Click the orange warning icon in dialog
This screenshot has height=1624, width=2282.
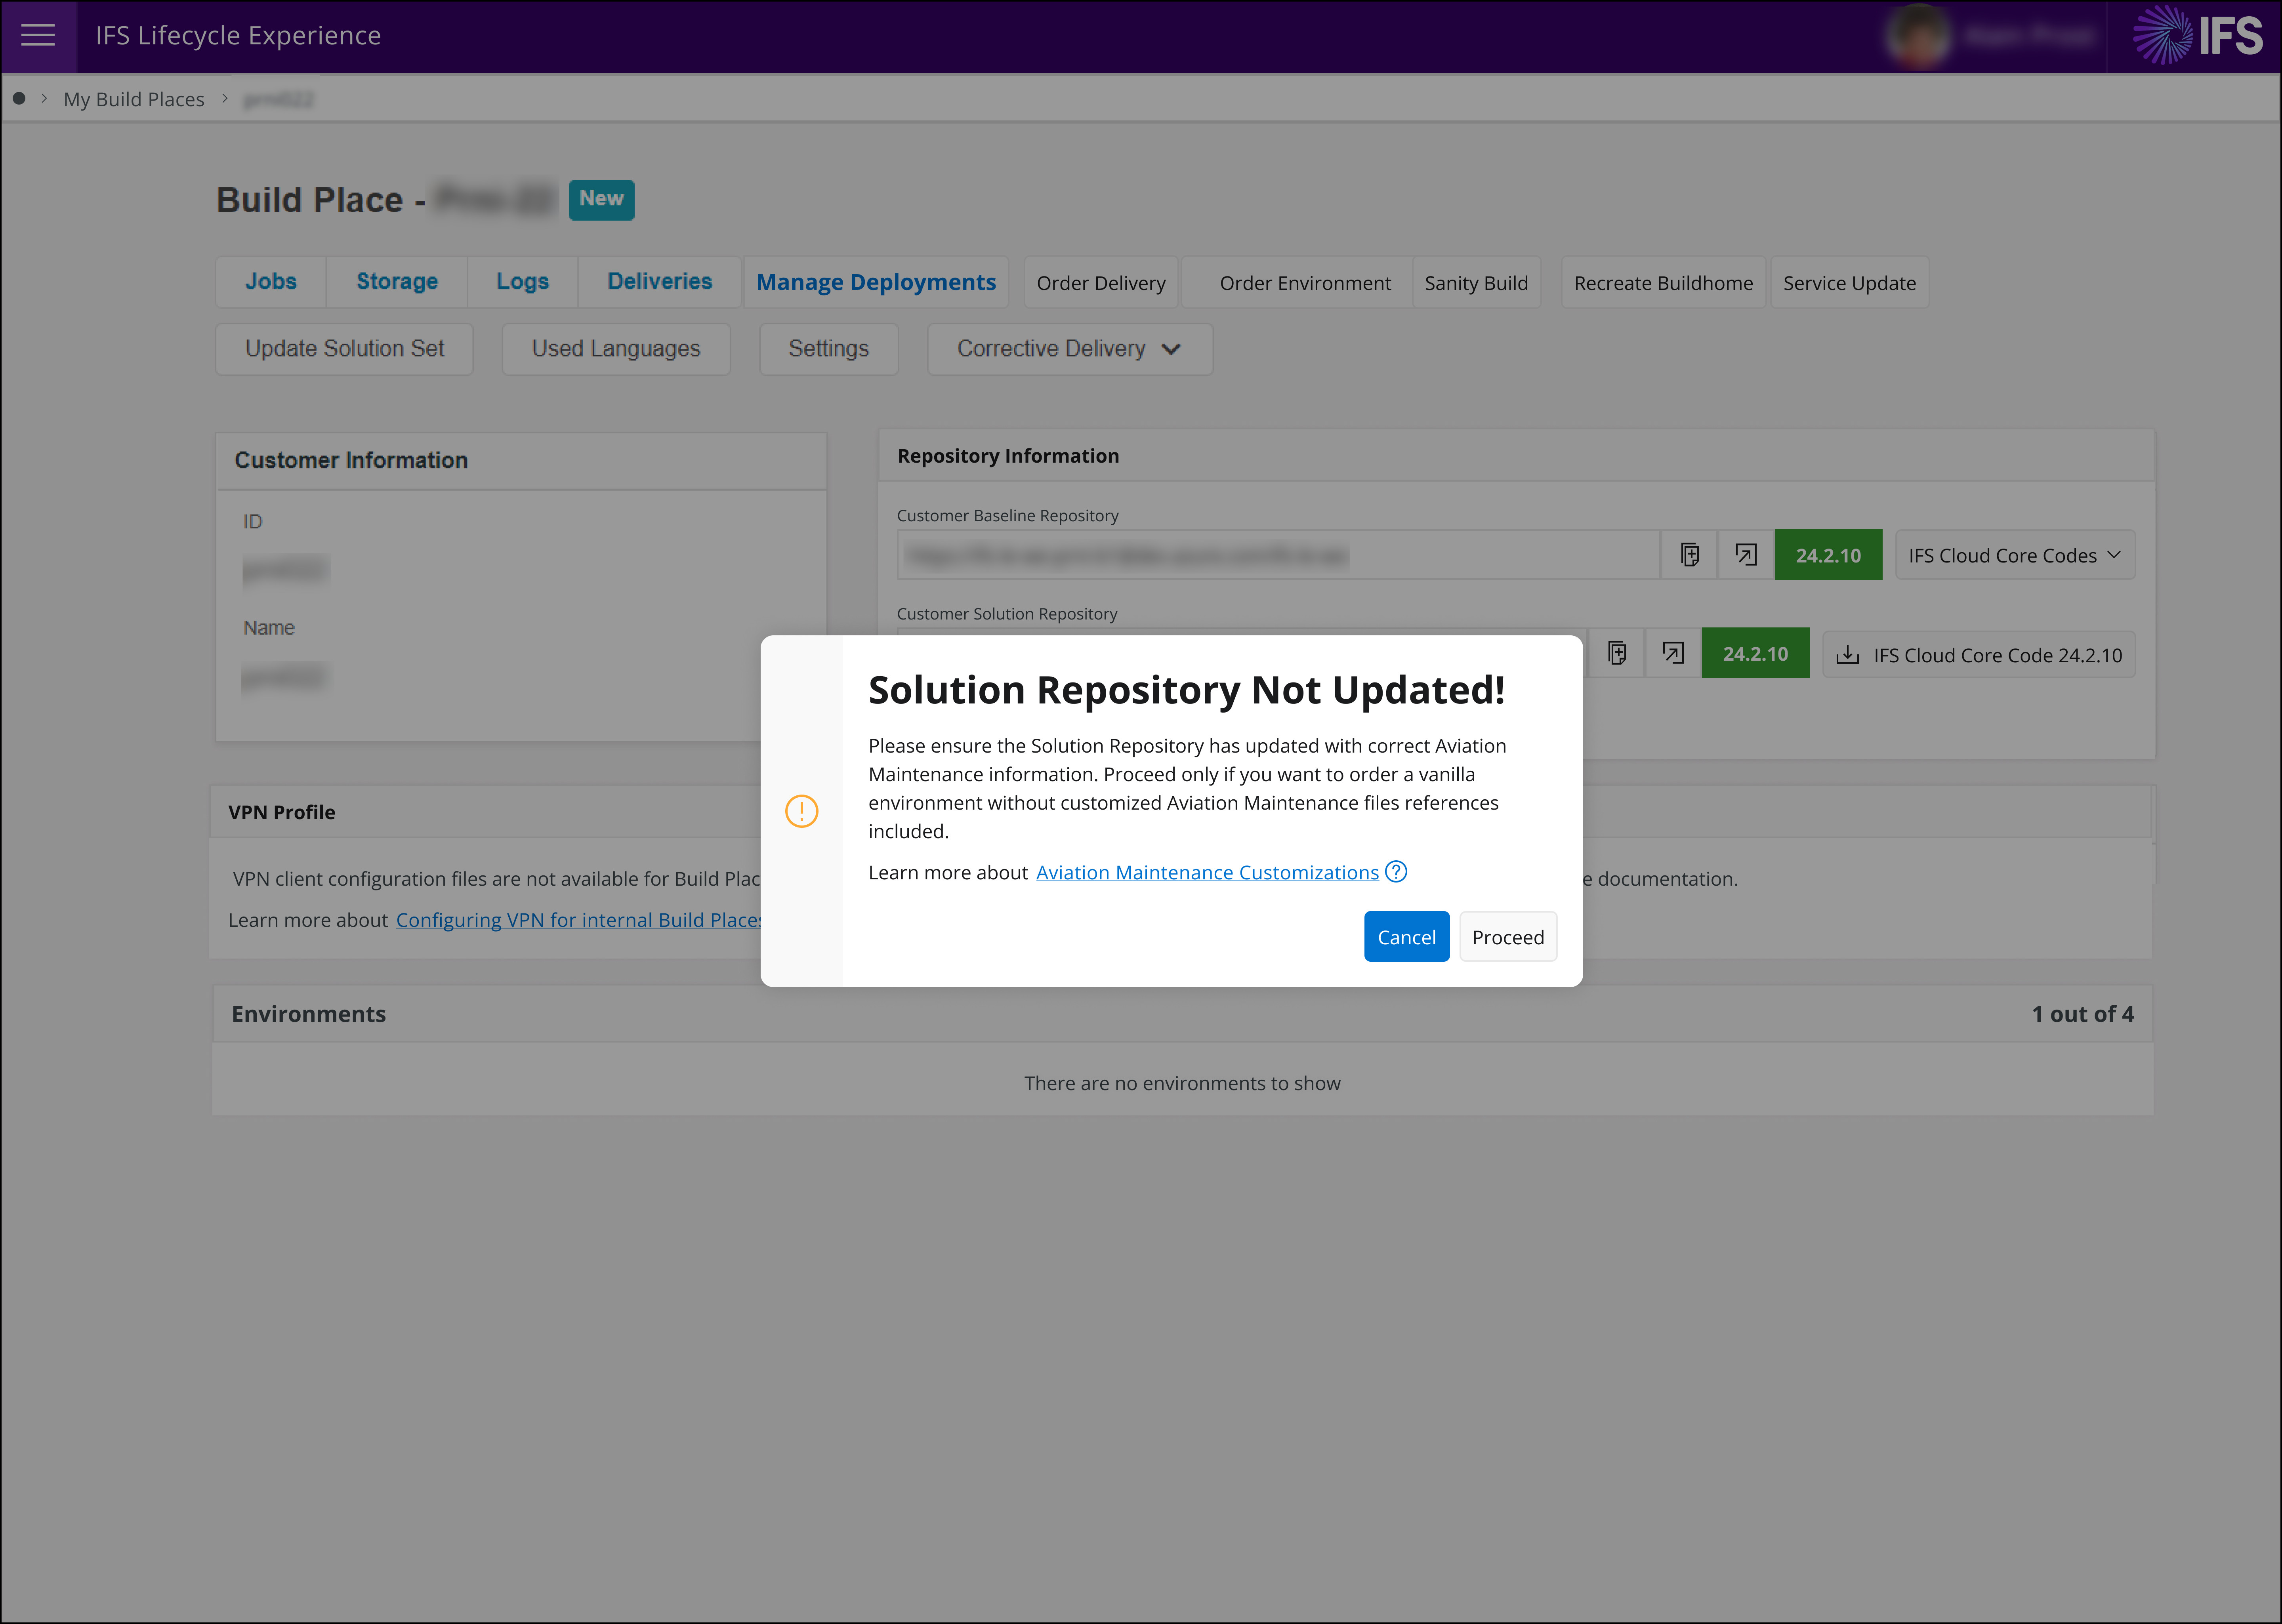click(x=802, y=811)
